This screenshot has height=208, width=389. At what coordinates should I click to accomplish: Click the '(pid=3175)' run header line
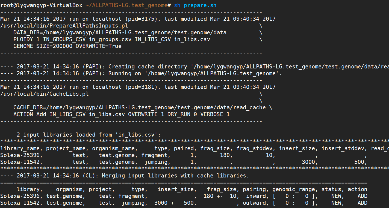tap(138, 19)
